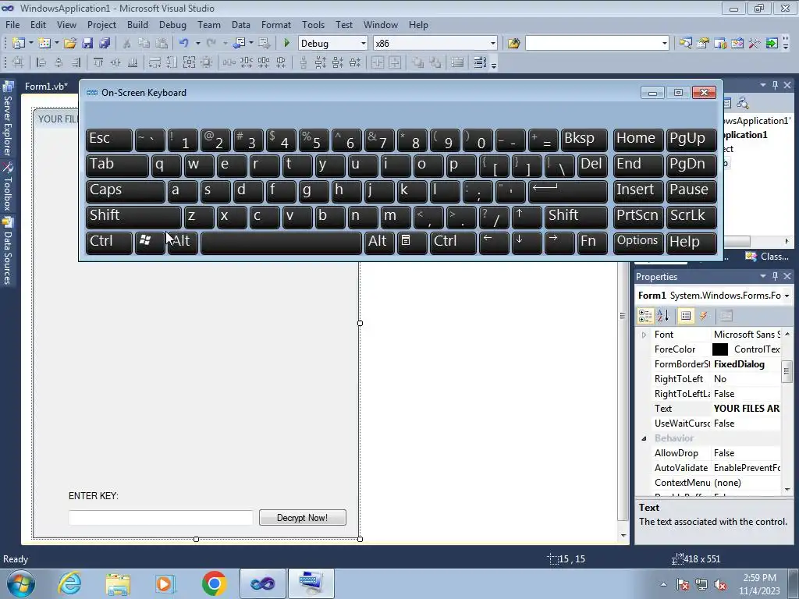This screenshot has width=799, height=599.
Task: Click the Text property value field
Action: pyautogui.click(x=747, y=409)
